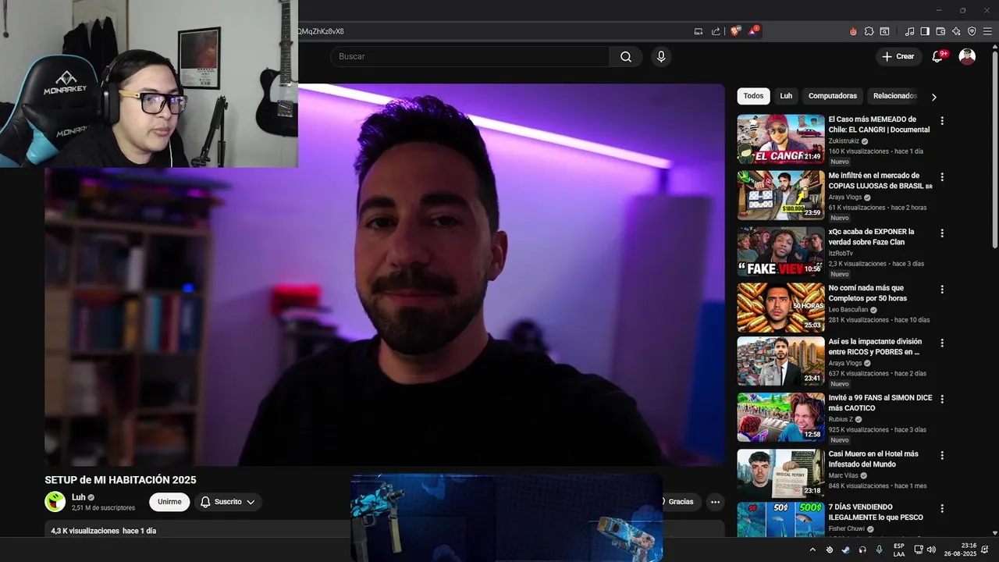Open Me infiltré en el mercado video title

[880, 181]
